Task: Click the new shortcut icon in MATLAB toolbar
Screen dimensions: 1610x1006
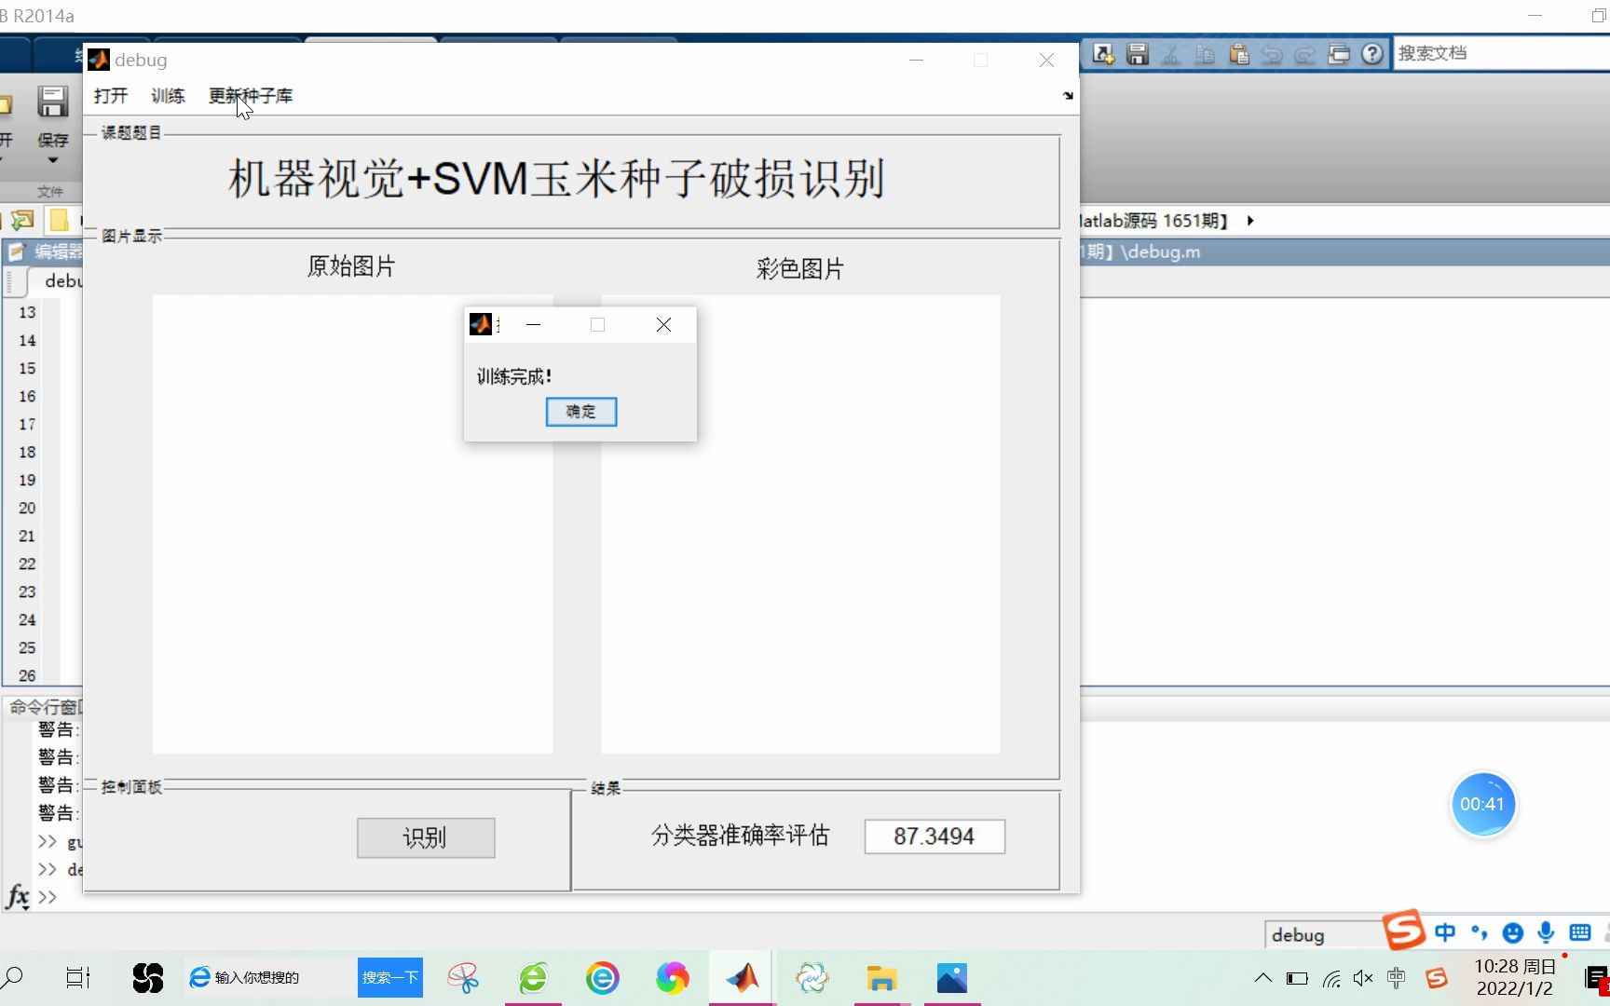Action: tap(1103, 54)
